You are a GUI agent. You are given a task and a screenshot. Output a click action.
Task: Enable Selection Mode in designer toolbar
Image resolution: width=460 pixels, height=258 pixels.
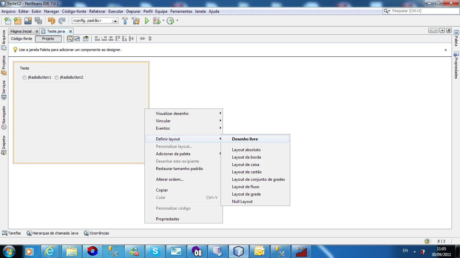coord(70,39)
